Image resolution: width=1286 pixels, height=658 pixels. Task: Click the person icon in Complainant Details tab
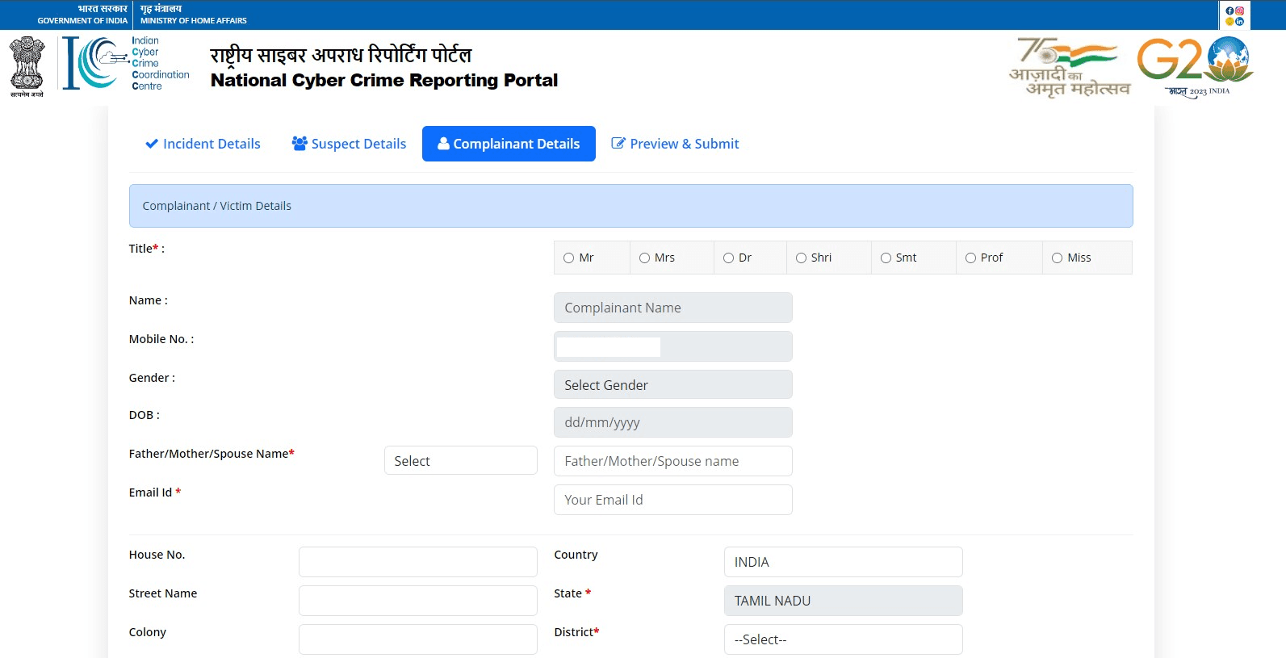[x=443, y=143]
